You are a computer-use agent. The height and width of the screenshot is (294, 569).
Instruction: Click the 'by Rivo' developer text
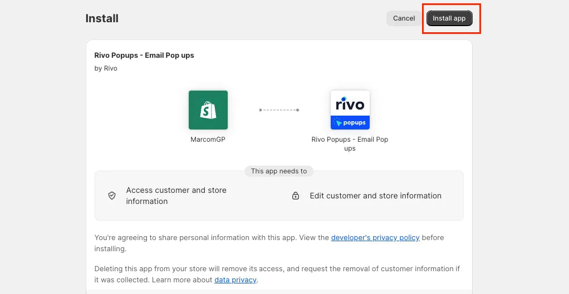click(x=106, y=68)
